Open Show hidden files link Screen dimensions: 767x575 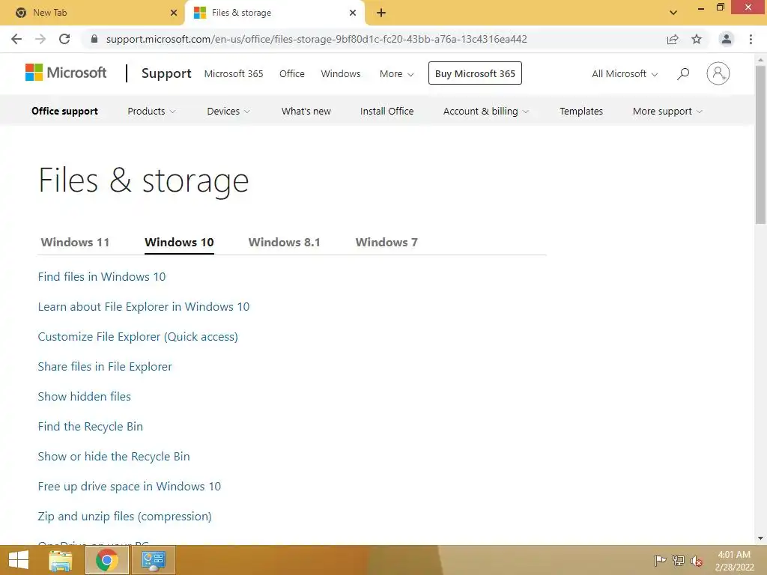pyautogui.click(x=84, y=397)
